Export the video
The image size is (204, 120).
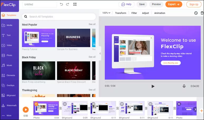[174, 4]
